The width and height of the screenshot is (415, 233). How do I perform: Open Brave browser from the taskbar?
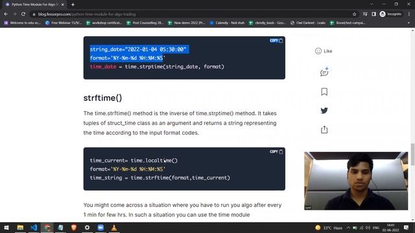(x=74, y=227)
